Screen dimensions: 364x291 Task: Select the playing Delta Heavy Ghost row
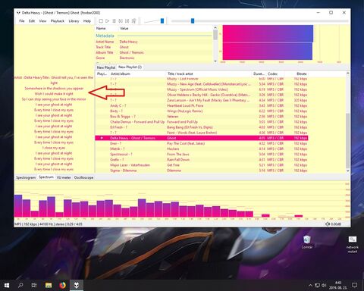[202, 138]
